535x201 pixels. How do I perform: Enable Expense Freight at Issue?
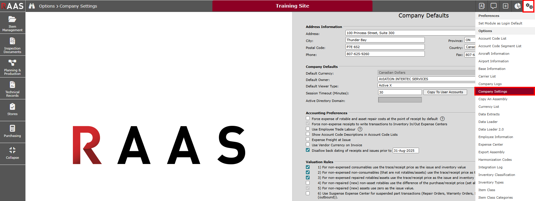308,139
